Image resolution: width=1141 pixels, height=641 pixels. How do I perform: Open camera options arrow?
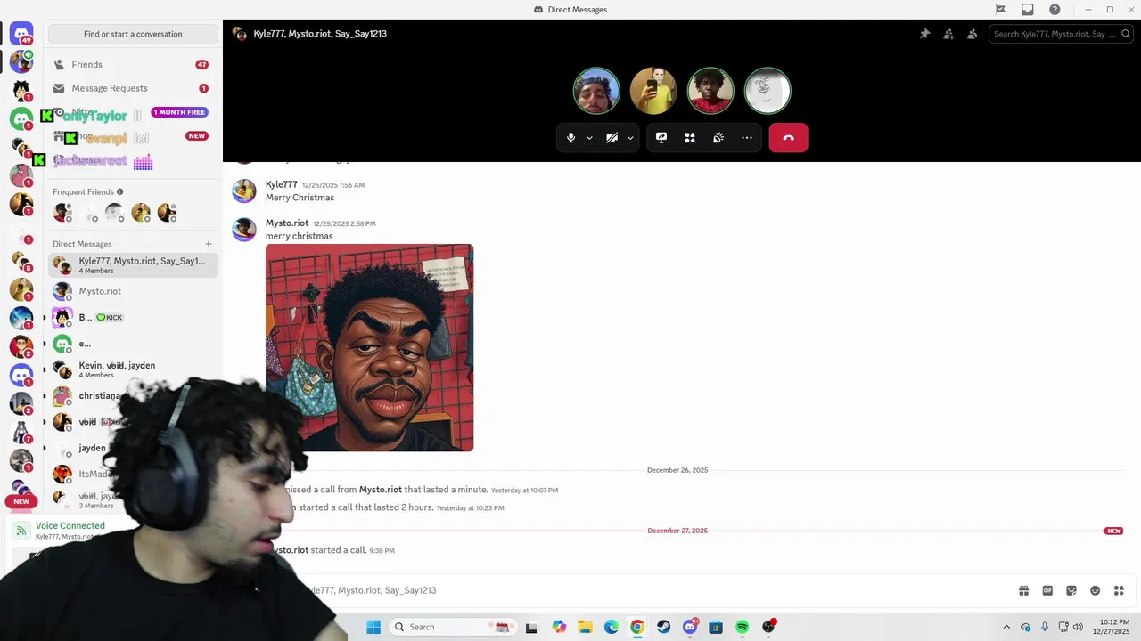(630, 138)
